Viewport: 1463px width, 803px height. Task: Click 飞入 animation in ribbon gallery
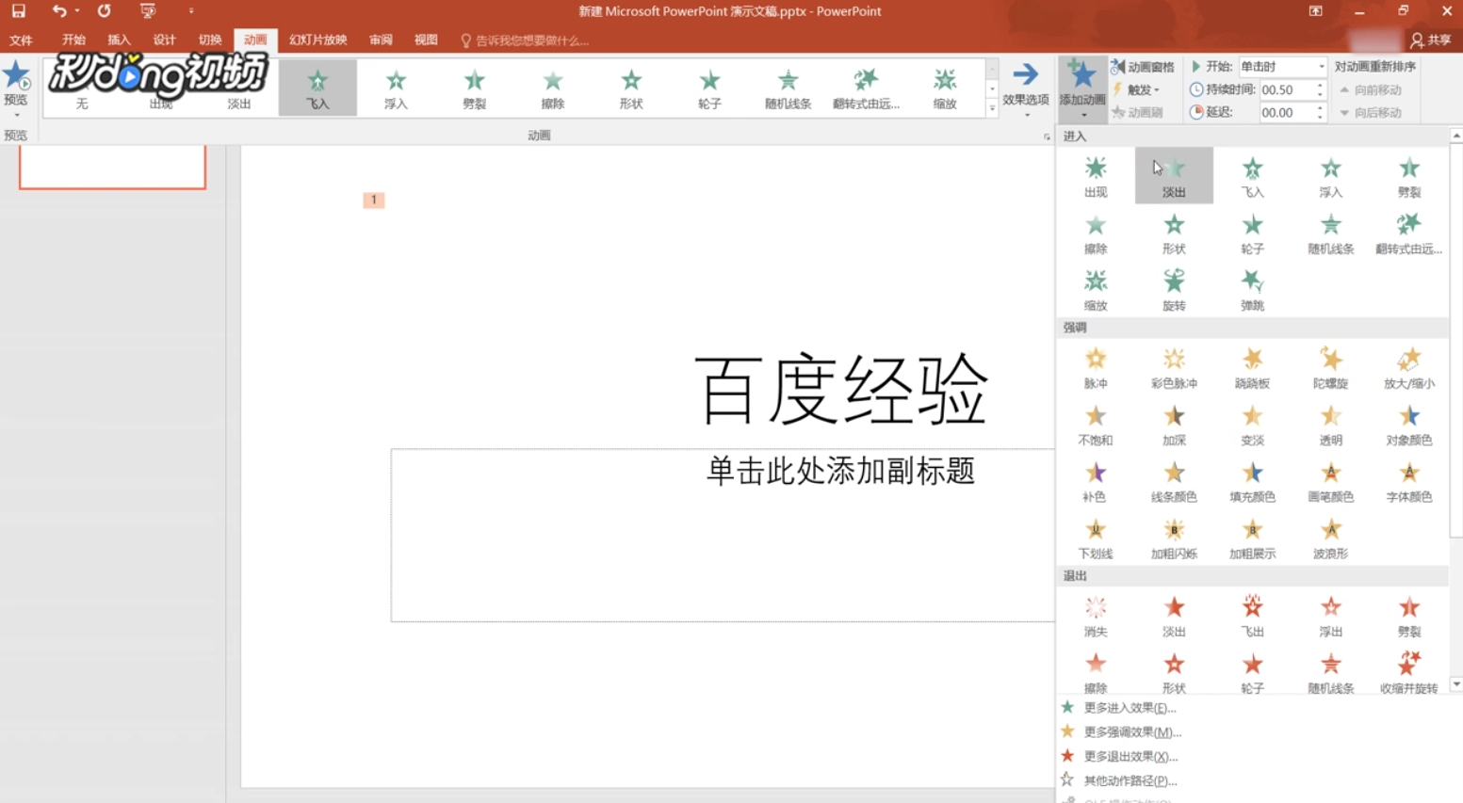coord(317,88)
